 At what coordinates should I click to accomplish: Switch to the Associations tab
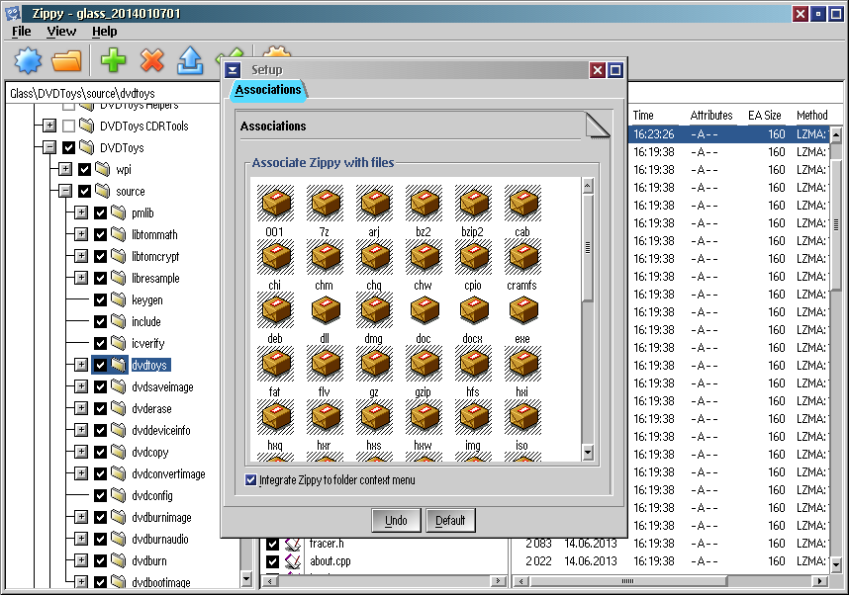pos(268,90)
